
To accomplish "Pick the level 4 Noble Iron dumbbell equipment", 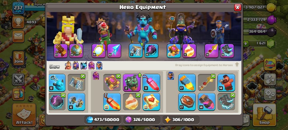I will point(76,102).
